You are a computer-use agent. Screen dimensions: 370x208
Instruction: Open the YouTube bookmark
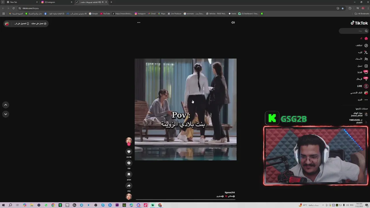(x=105, y=14)
